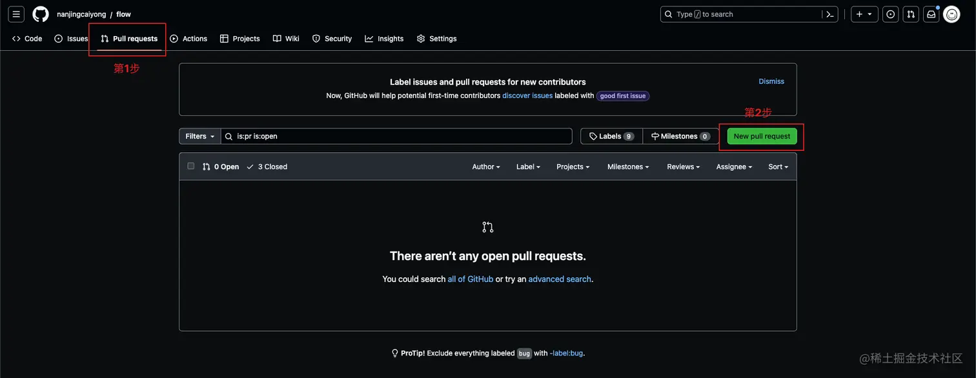The height and width of the screenshot is (378, 976).
Task: Click the is:pr is:open search field
Action: [396, 136]
